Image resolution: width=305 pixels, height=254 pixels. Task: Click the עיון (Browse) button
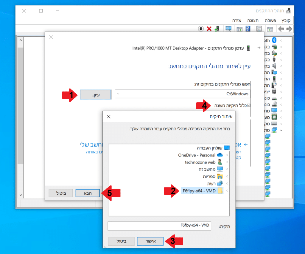pos(95,94)
